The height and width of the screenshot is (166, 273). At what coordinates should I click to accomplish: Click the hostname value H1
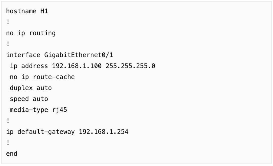tap(44, 11)
